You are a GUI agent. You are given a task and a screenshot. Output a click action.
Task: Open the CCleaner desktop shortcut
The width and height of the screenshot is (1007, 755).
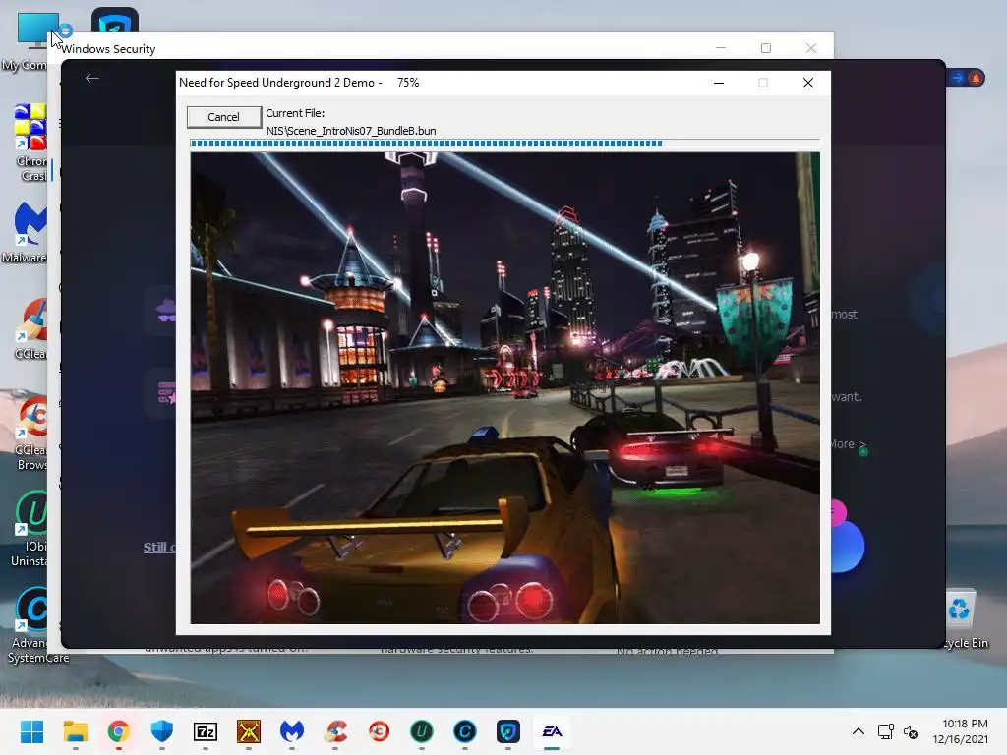pyautogui.click(x=31, y=328)
